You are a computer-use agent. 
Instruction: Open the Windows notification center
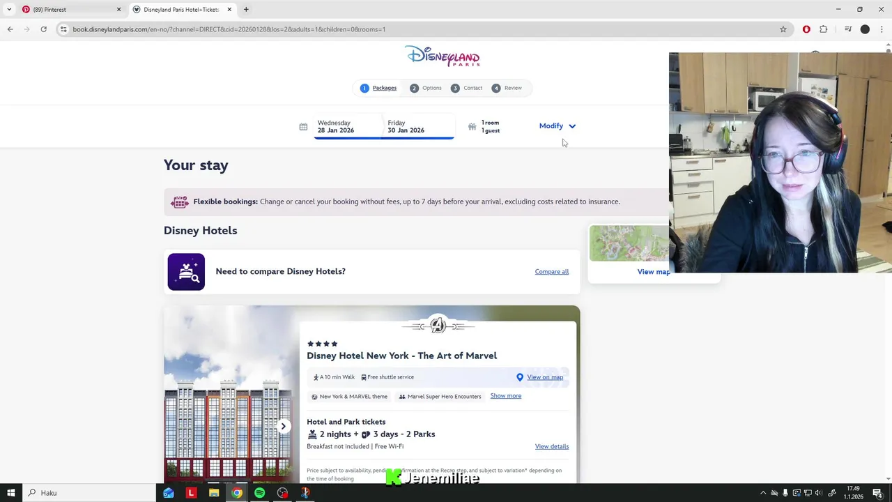point(877,493)
